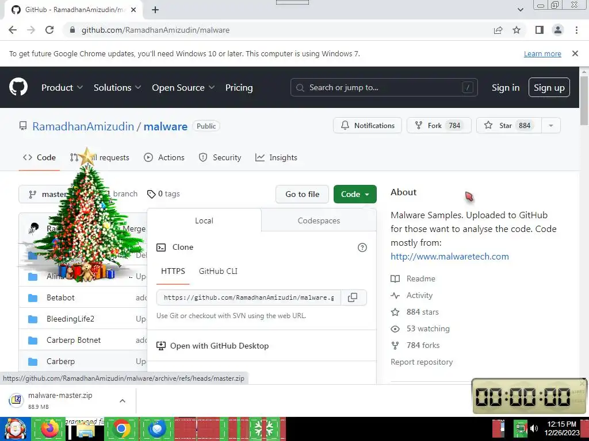Click the malware-master.zip download item
This screenshot has width=589, height=441.
[60, 400]
